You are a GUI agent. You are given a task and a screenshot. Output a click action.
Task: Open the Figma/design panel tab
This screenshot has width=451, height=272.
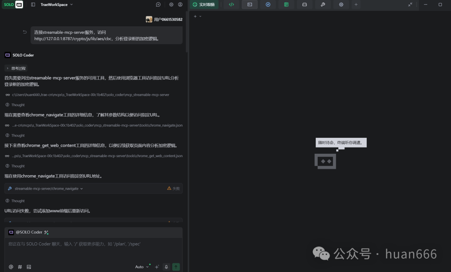[x=304, y=5]
